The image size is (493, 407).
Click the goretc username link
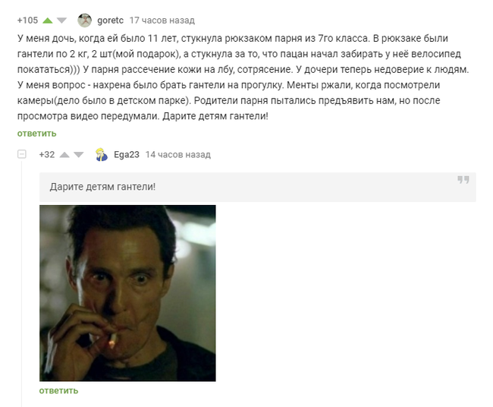tap(110, 21)
